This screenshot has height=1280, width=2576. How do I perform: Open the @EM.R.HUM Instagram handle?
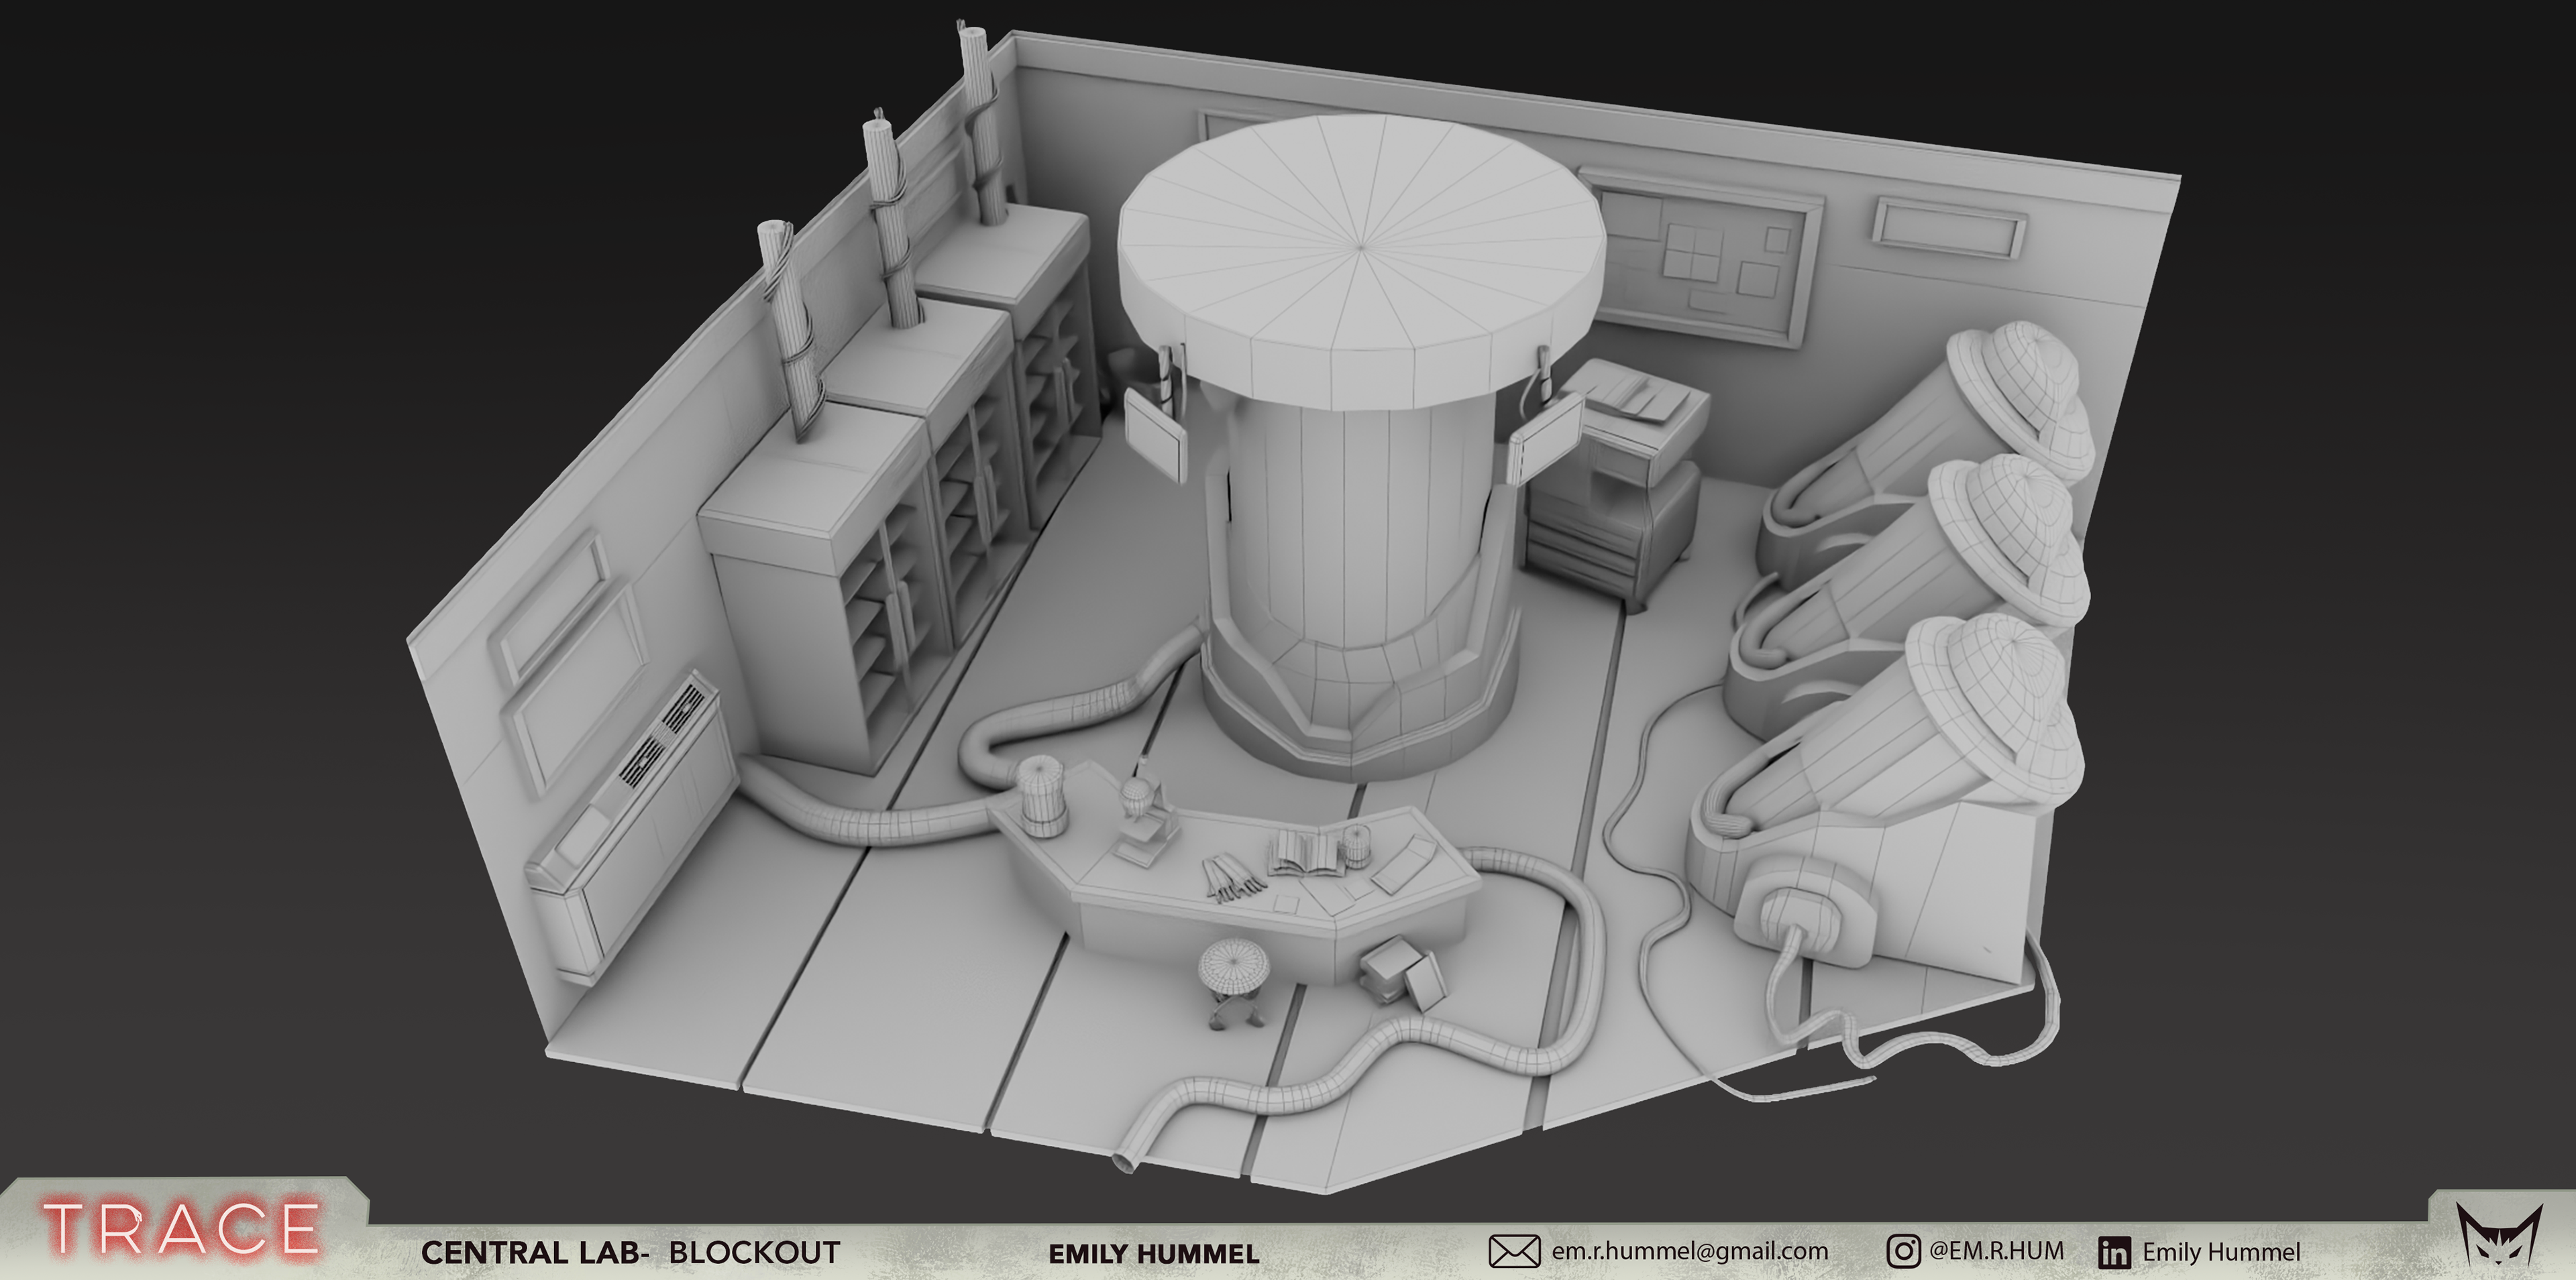(x=1996, y=1251)
